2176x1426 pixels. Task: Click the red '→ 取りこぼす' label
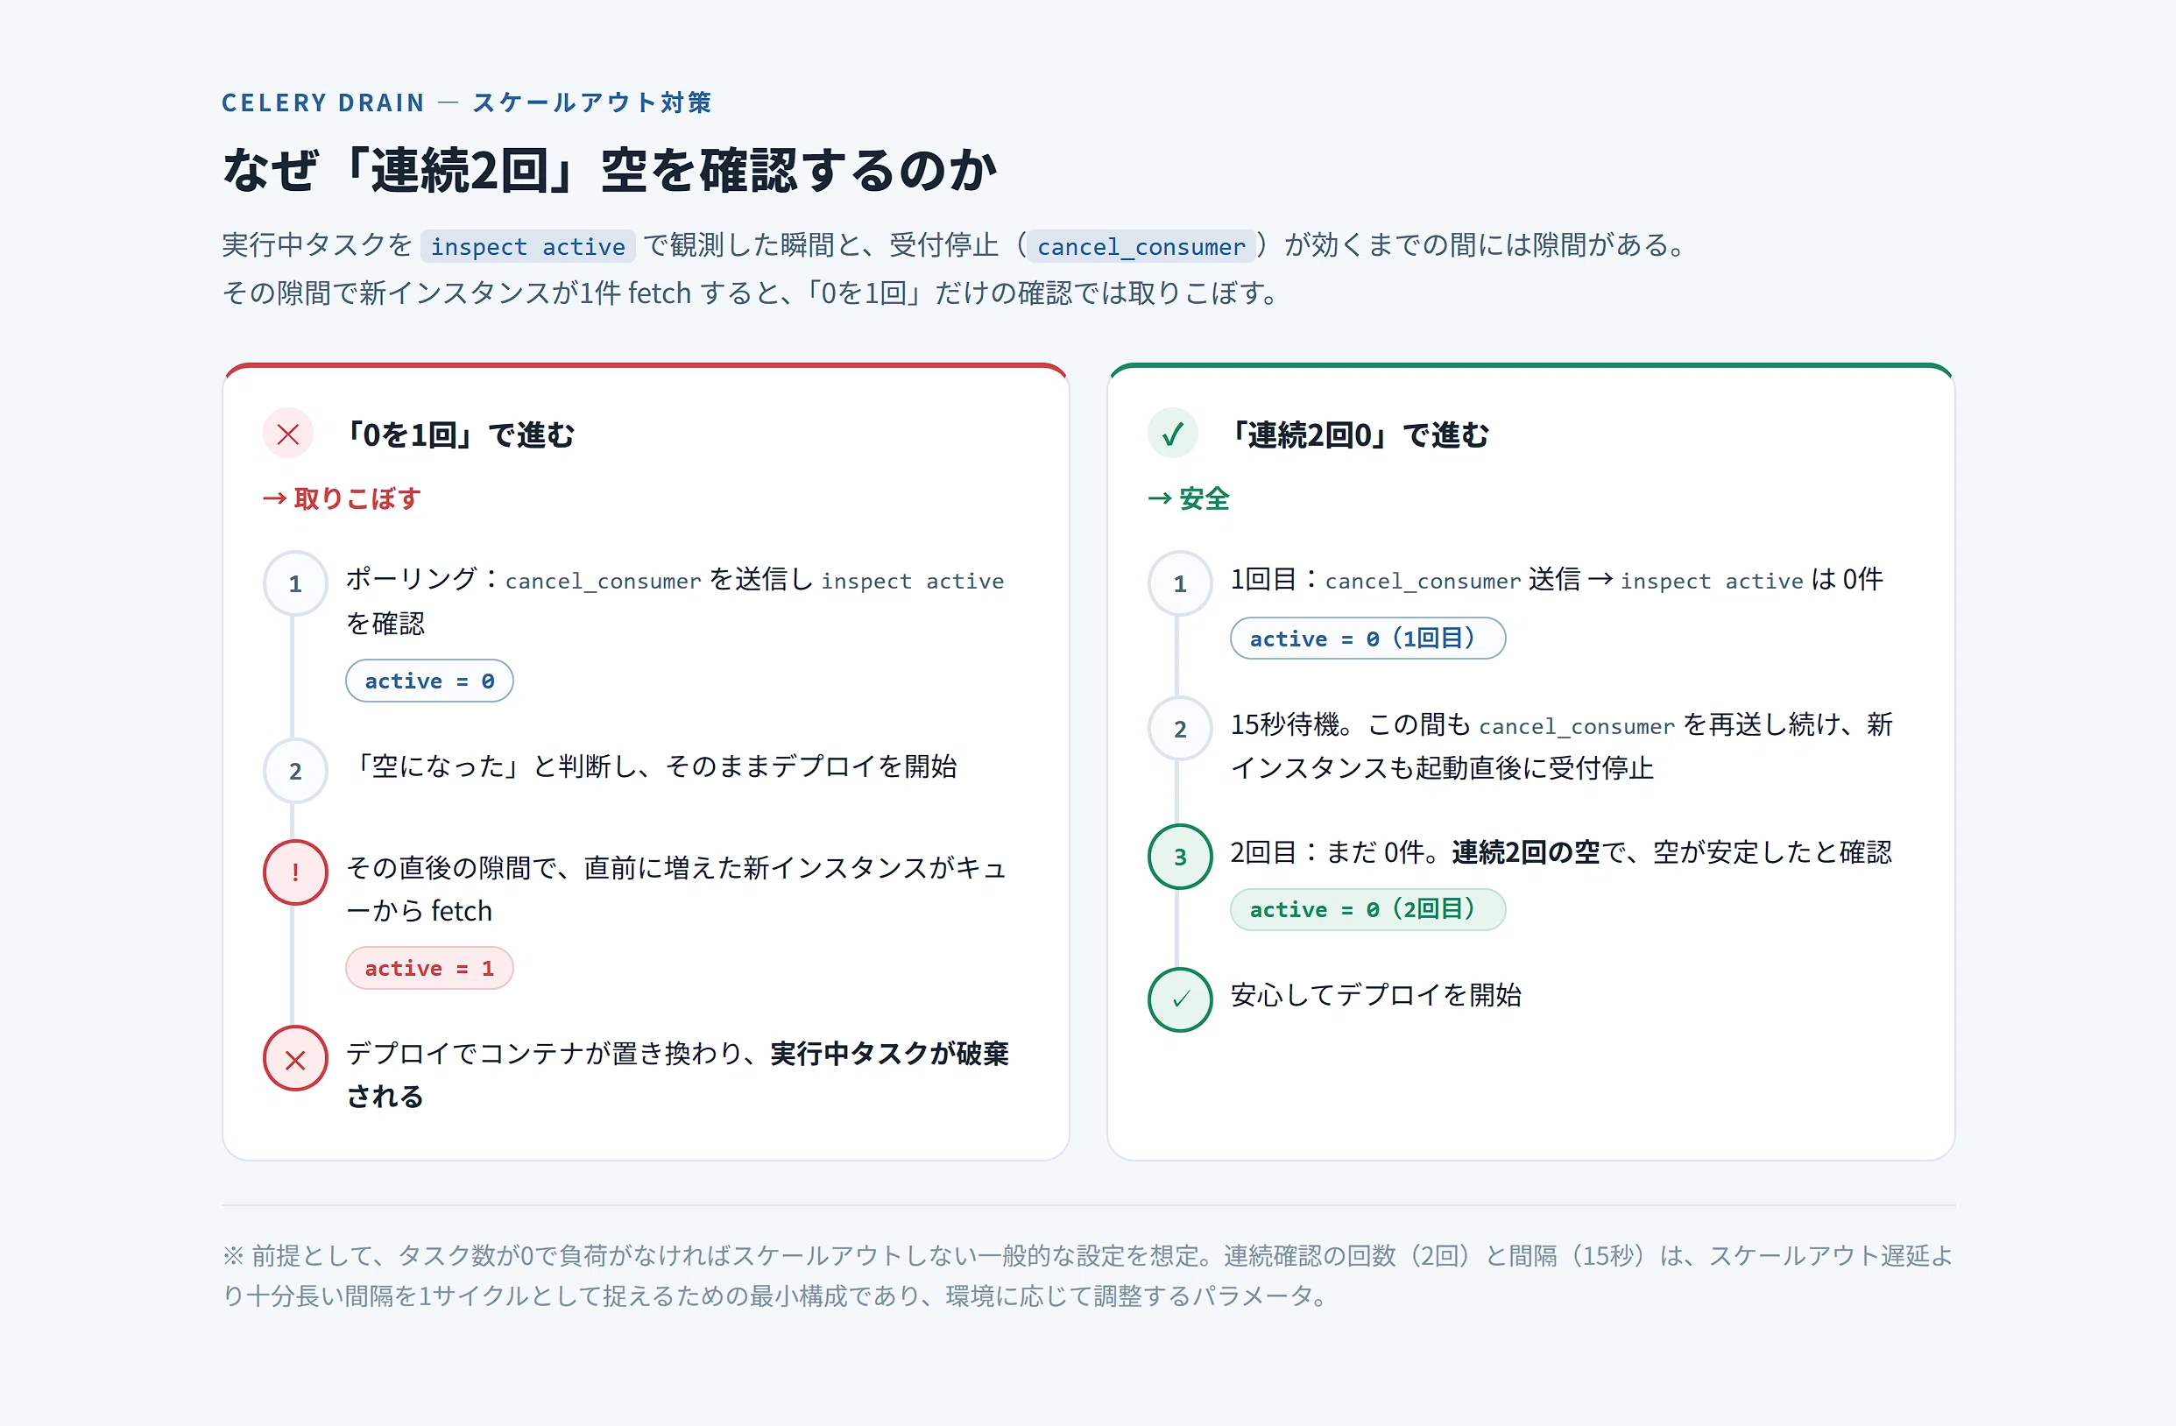click(342, 498)
